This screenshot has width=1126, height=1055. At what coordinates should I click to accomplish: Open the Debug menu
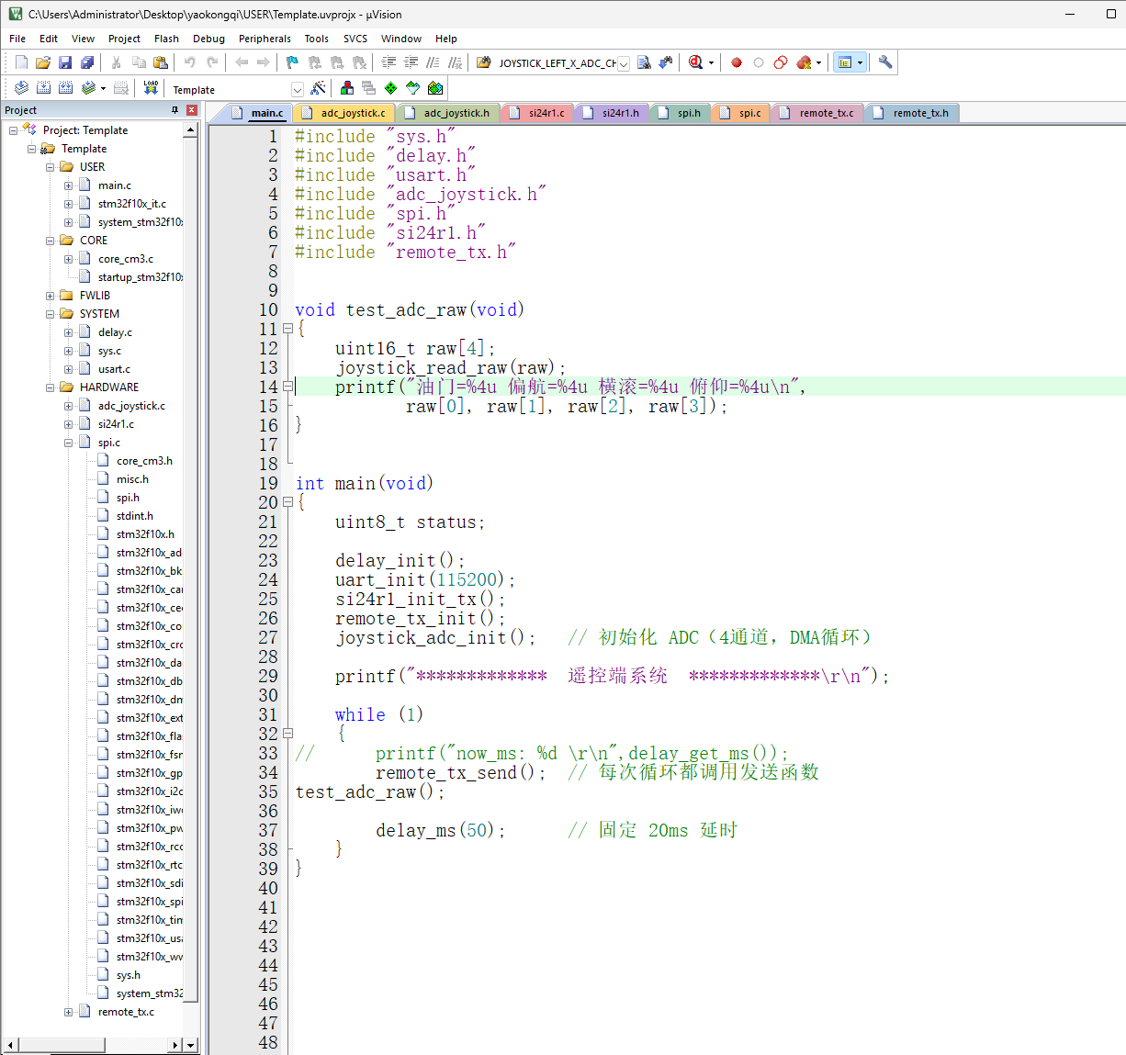[208, 39]
